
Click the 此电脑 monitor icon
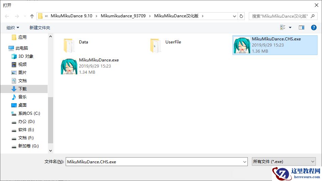[x=11, y=48]
